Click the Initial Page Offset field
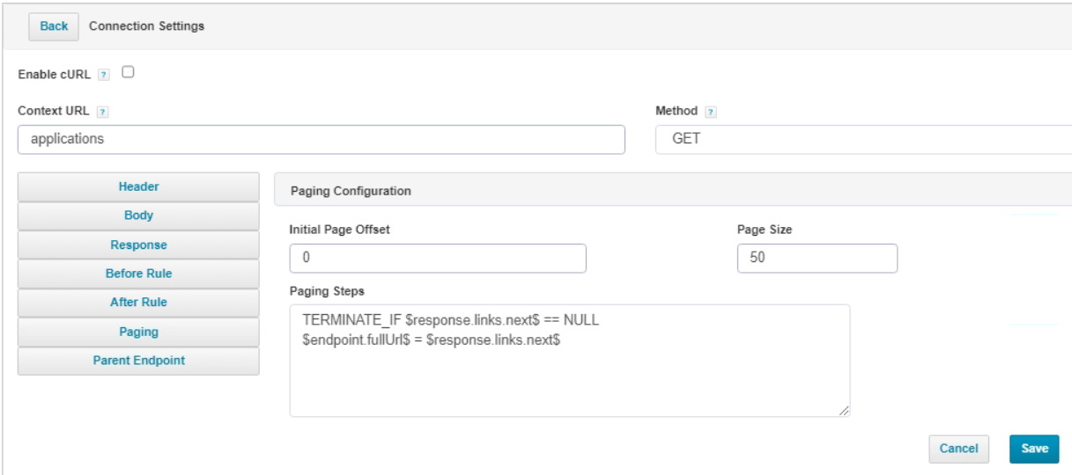The height and width of the screenshot is (475, 1072). [437, 259]
